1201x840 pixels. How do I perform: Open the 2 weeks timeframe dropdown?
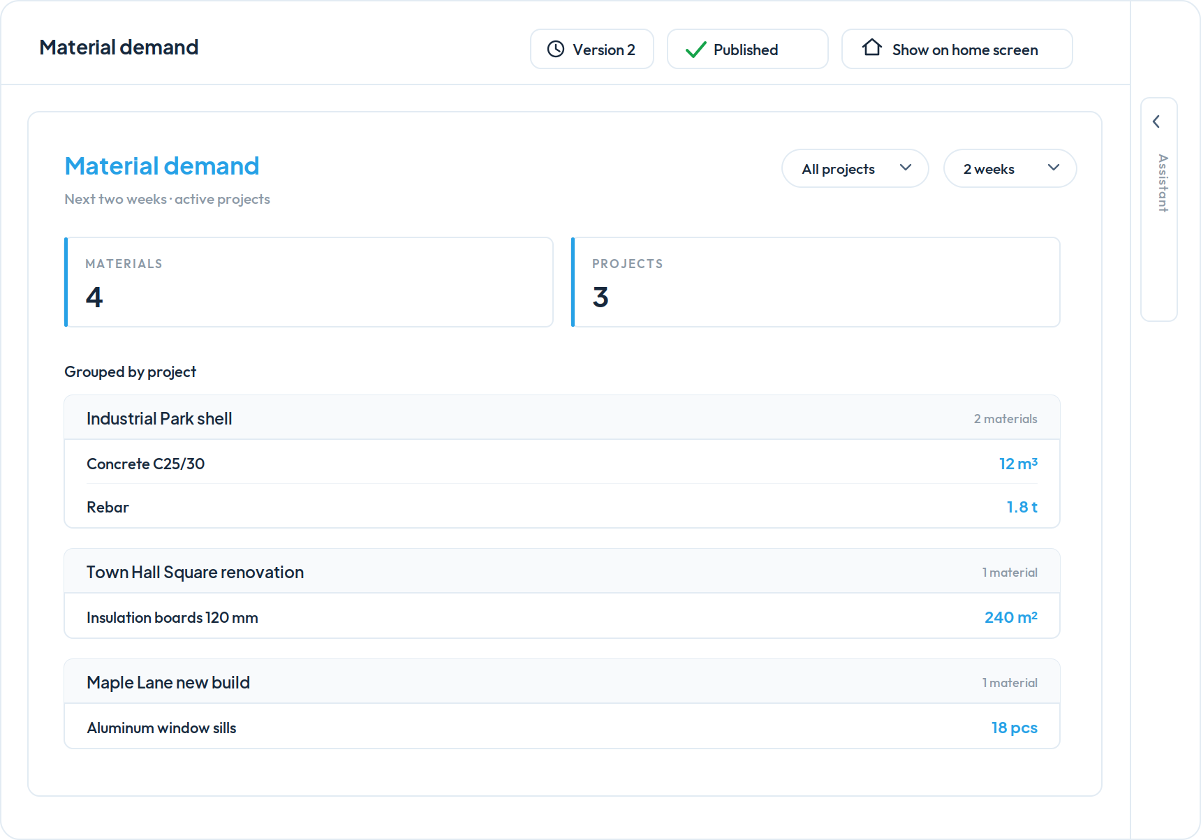tap(1010, 168)
